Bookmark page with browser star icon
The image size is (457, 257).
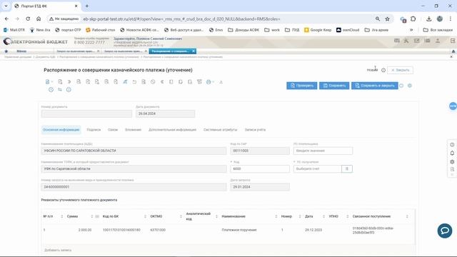[x=387, y=19]
